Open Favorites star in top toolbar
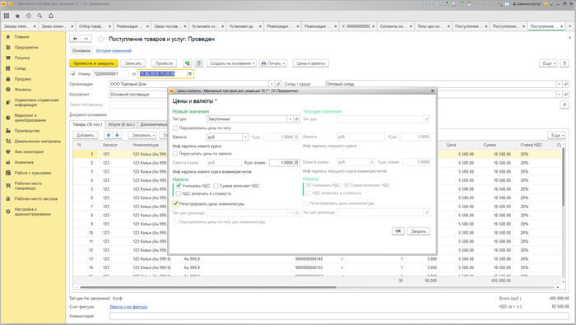576x325 pixels. (x=17, y=16)
